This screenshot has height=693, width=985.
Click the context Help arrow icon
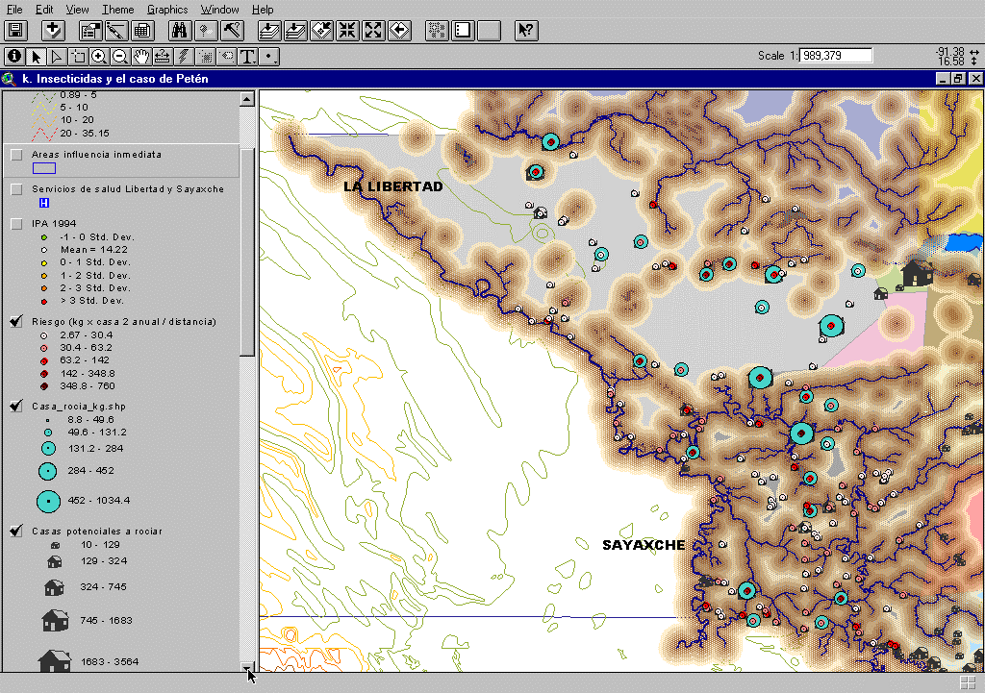tap(526, 31)
